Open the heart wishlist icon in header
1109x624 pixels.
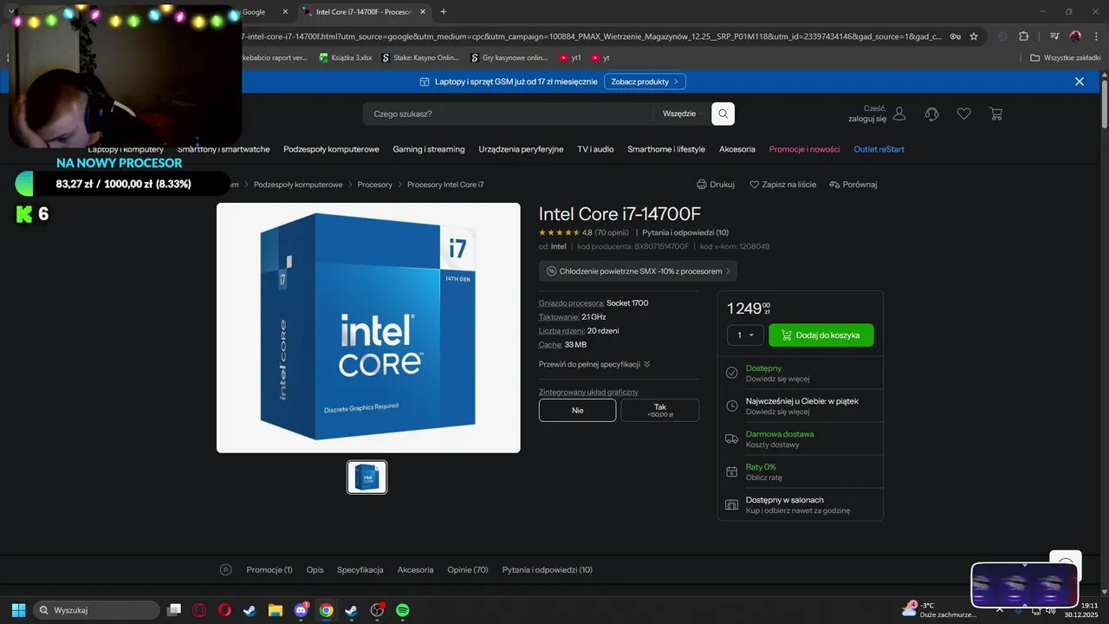tap(963, 114)
